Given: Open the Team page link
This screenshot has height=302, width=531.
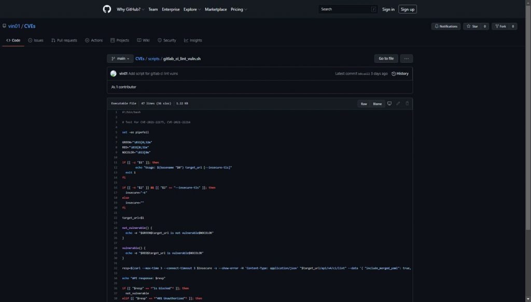Looking at the screenshot, I should (x=153, y=9).
